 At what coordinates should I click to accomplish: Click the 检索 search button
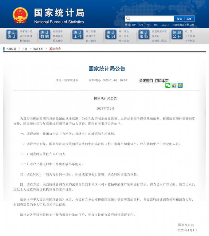[179, 19]
